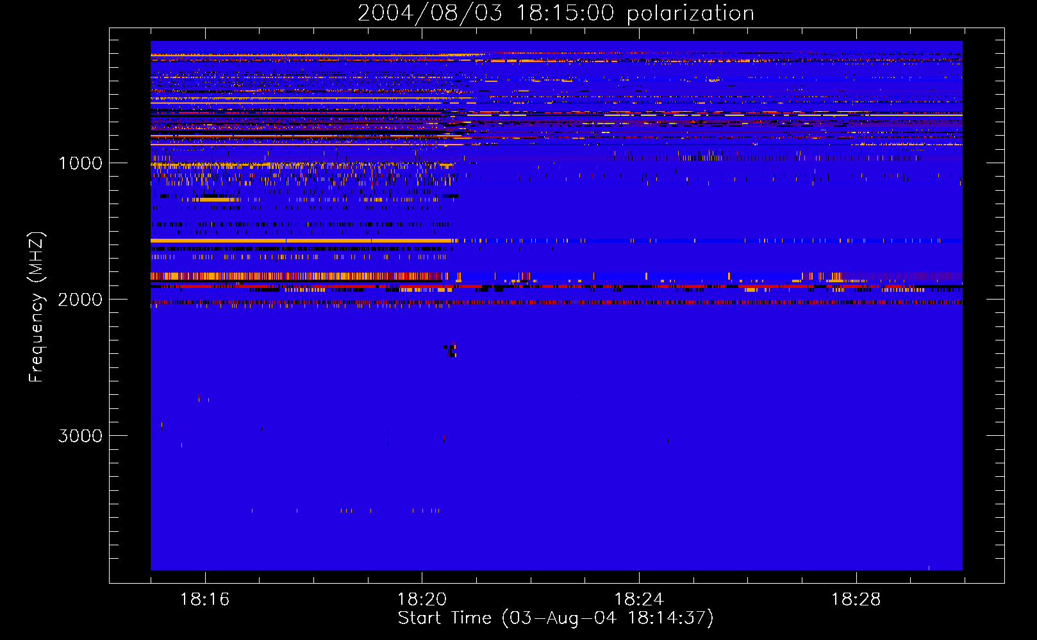Screen dimensions: 1037x640
Task: Click the 18:24 time tick label
Action: click(639, 600)
